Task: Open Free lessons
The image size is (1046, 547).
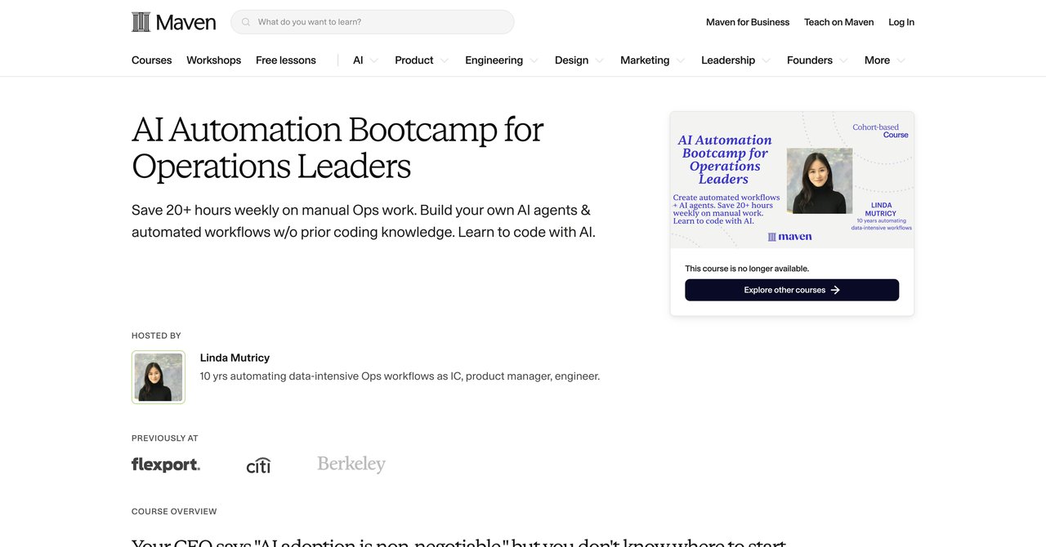Action: pos(286,60)
